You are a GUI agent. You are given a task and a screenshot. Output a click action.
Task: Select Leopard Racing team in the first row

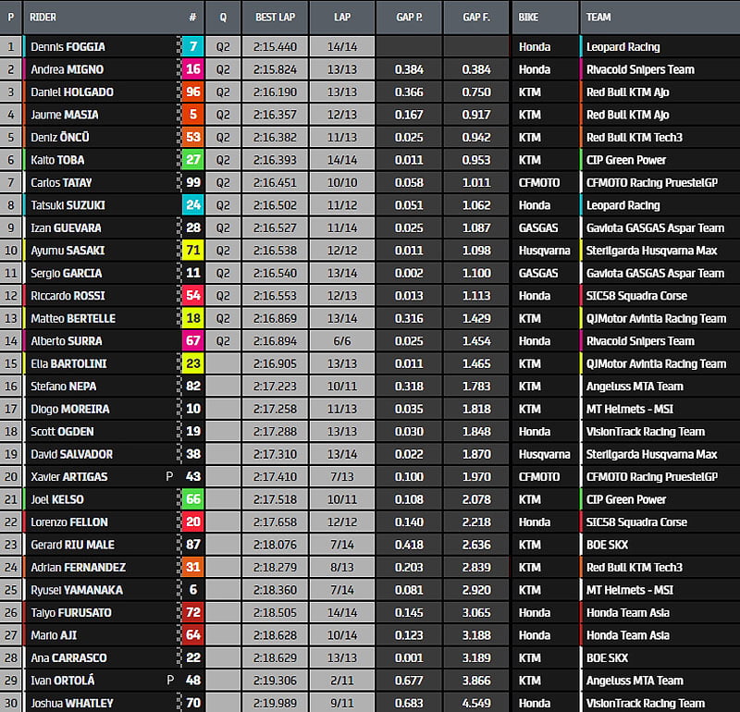(623, 46)
